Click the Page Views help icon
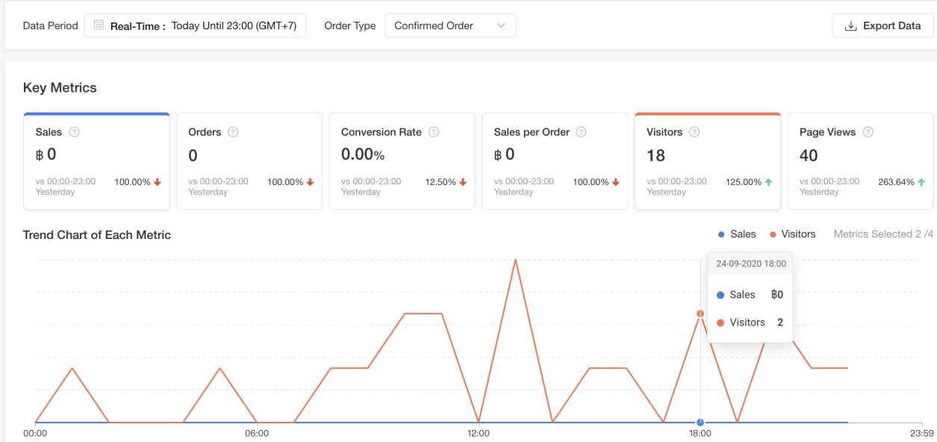This screenshot has width=937, height=442. tap(868, 132)
